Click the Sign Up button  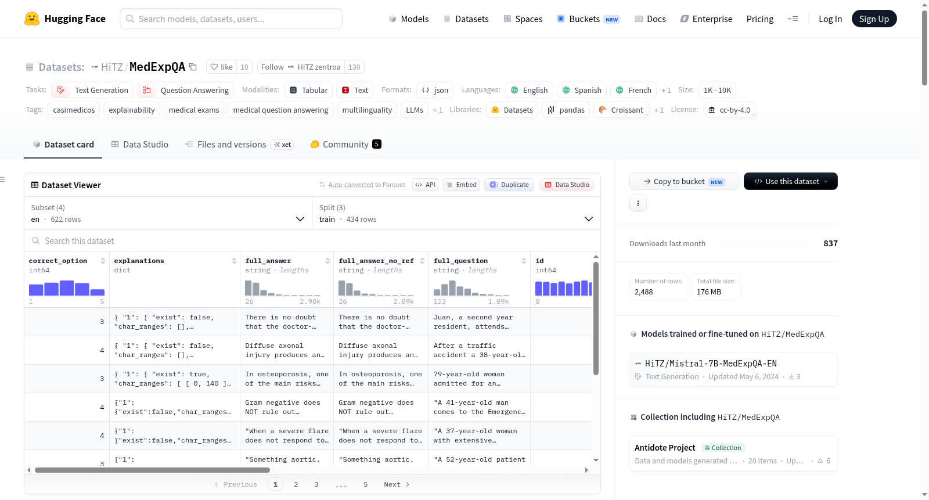[x=874, y=19]
